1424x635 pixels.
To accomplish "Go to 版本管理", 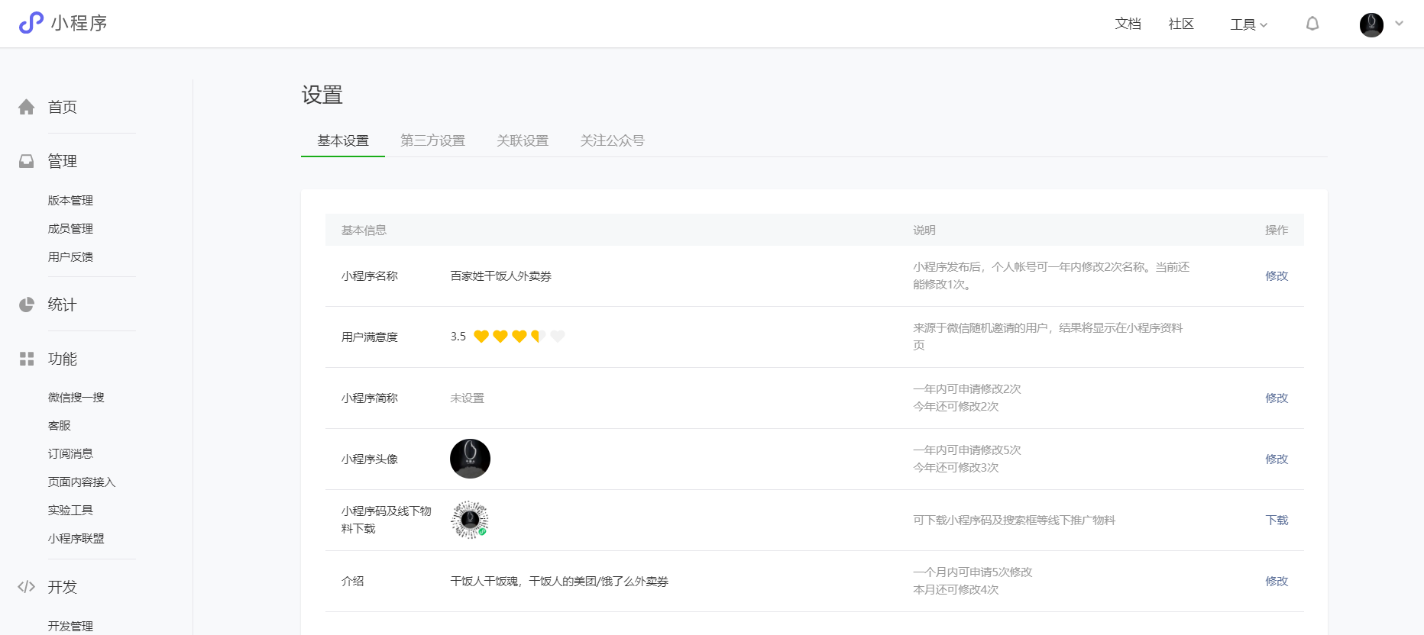I will (x=70, y=200).
